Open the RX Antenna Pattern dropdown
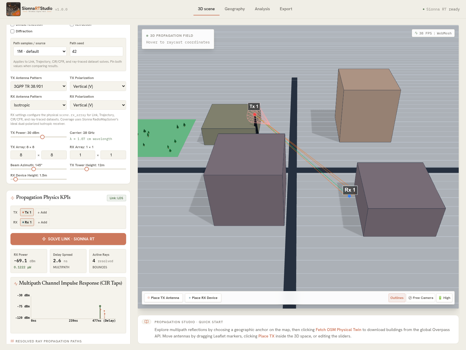The height and width of the screenshot is (350, 466). tap(38, 105)
